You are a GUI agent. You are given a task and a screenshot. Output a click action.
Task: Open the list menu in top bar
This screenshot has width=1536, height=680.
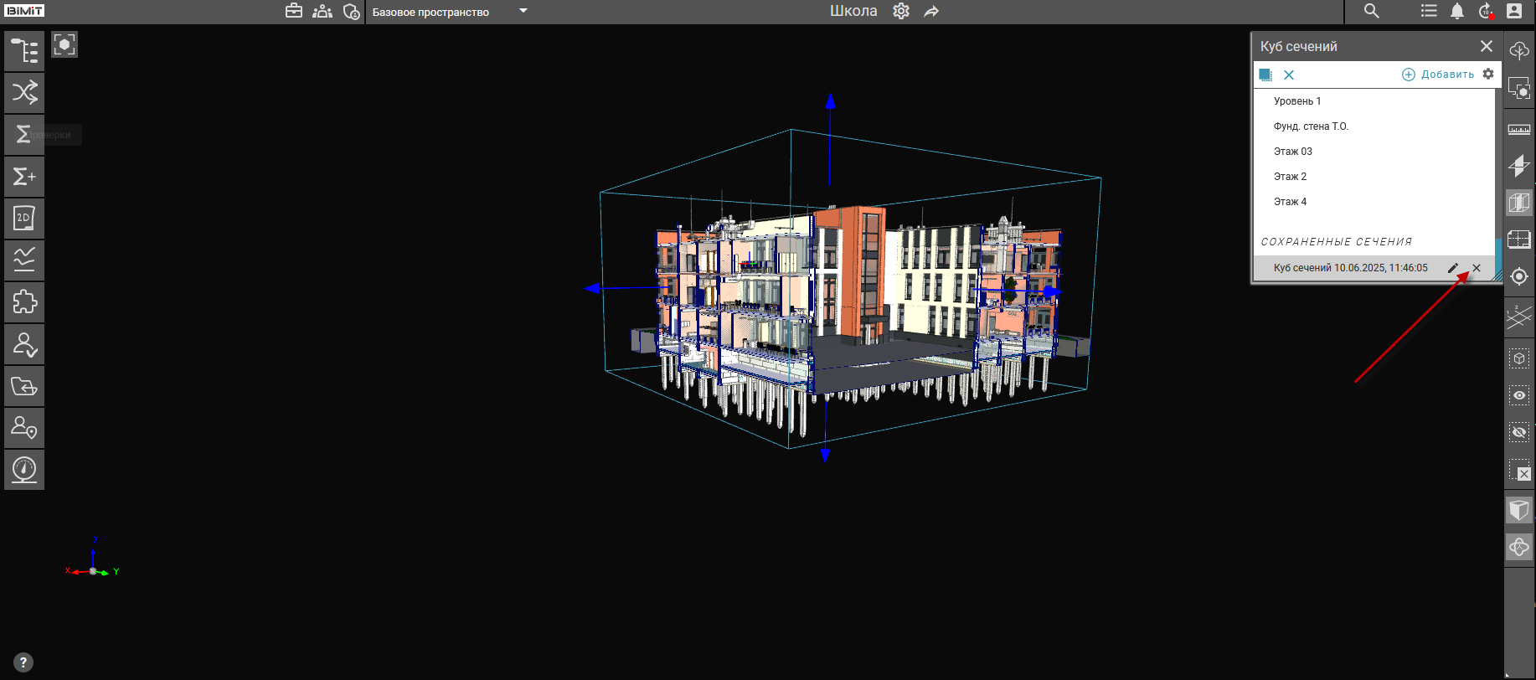1429,11
